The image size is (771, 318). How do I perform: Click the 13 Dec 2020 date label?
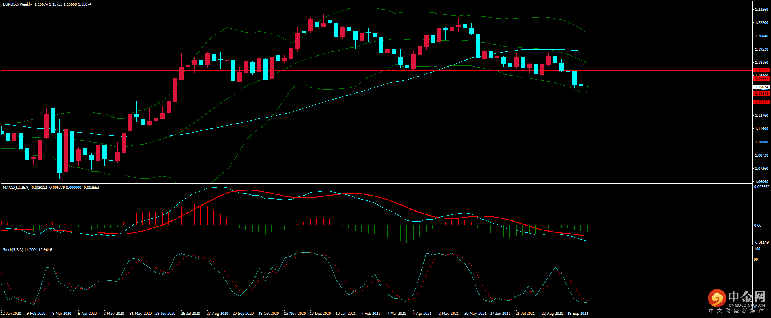[x=320, y=314]
